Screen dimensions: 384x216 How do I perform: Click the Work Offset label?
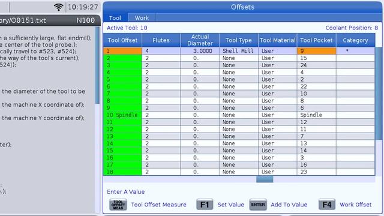coord(355,205)
